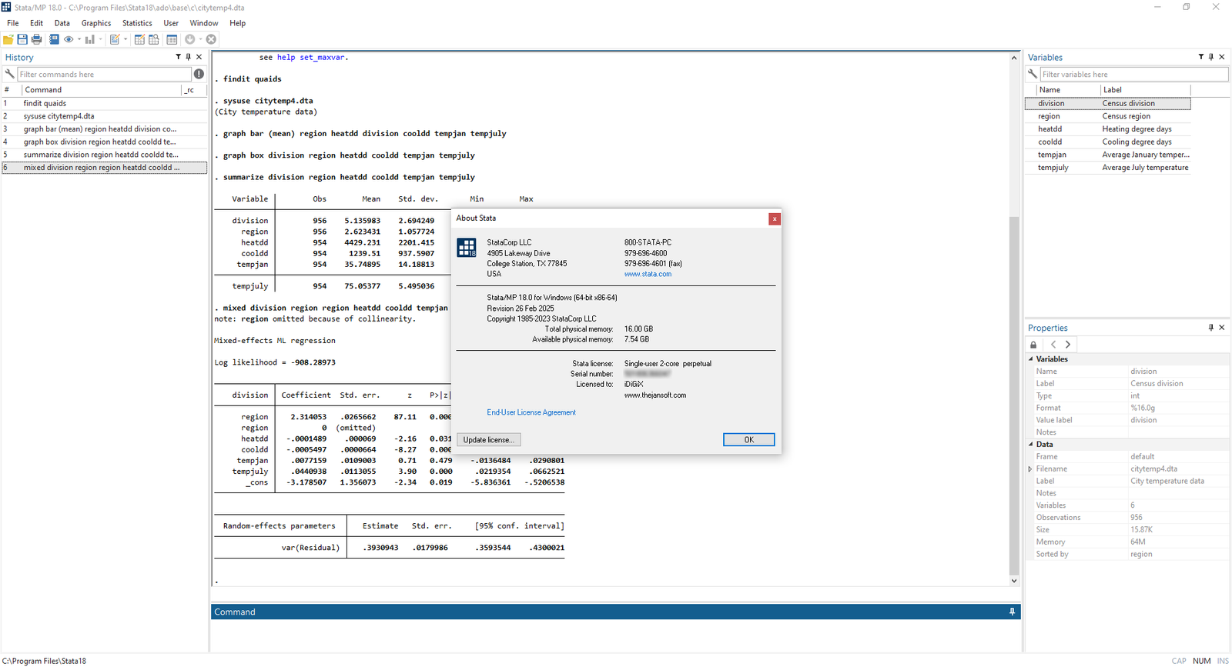Open the Window menu
The width and height of the screenshot is (1232, 667).
(204, 23)
